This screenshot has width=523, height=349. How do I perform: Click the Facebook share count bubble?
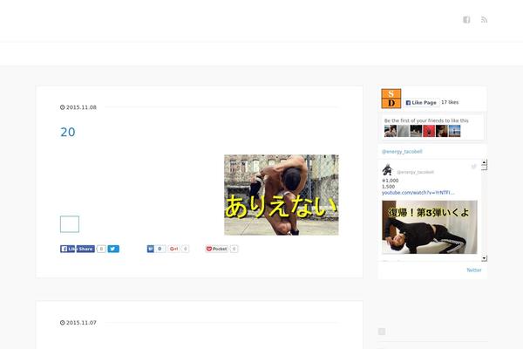tap(101, 249)
